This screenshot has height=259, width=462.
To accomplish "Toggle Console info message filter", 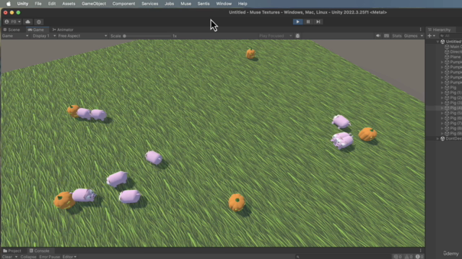I will (398, 257).
